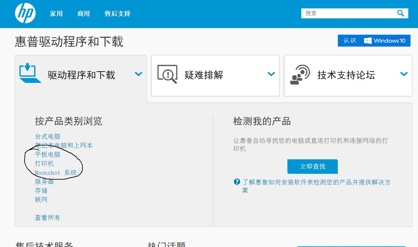Click the 立即查找 button
Image resolution: width=418 pixels, height=247 pixels.
pos(312,166)
